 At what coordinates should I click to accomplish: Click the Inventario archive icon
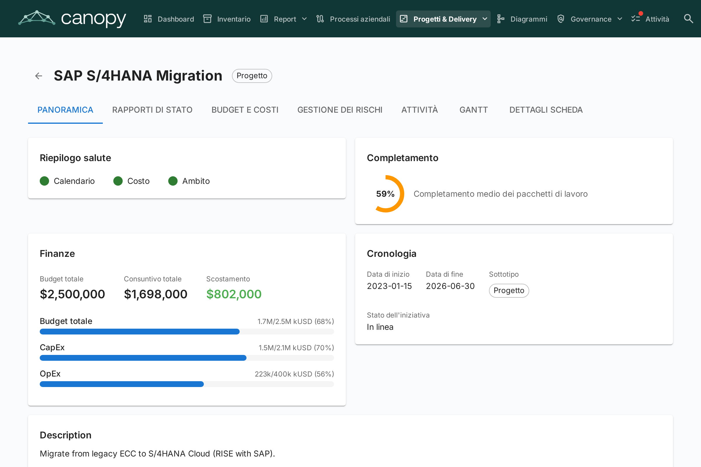tap(207, 19)
